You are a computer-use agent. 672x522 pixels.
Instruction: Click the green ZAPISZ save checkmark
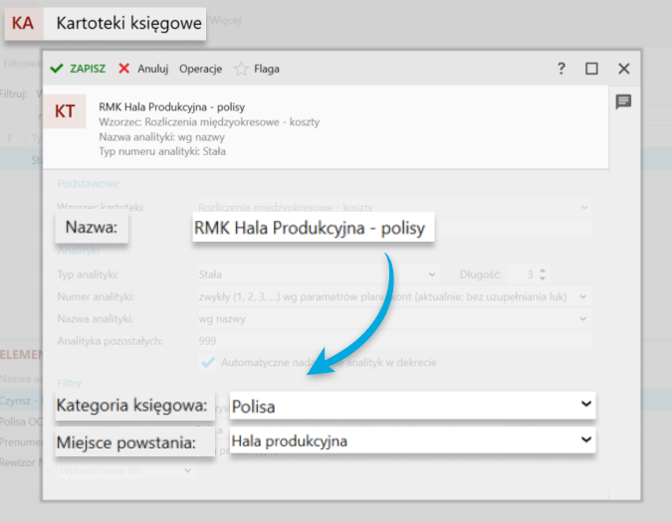click(x=57, y=69)
